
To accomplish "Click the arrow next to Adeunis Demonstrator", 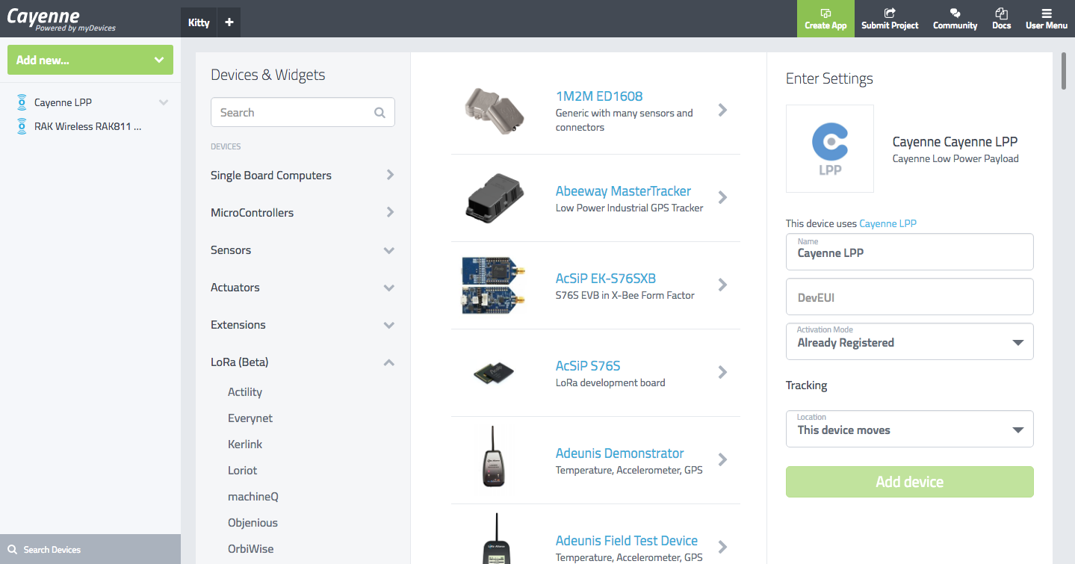I will tap(722, 459).
